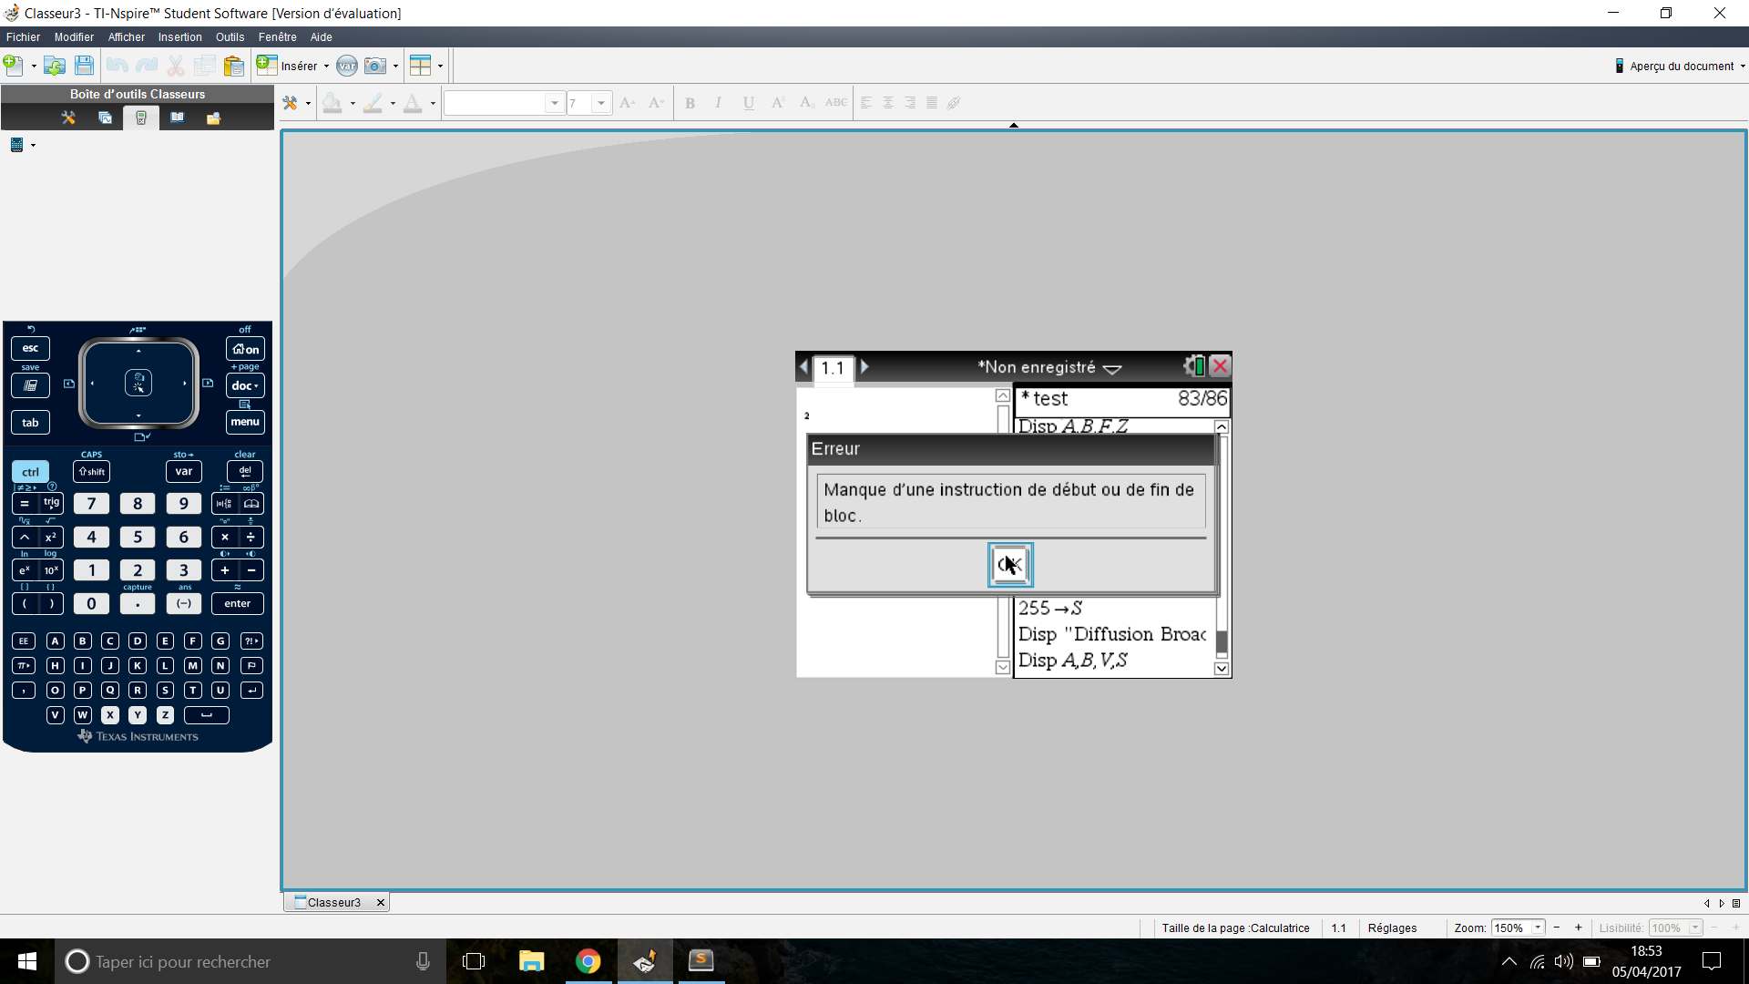Screen dimensions: 1749x984
Task: Click the del key on keypad
Action: pyautogui.click(x=245, y=471)
